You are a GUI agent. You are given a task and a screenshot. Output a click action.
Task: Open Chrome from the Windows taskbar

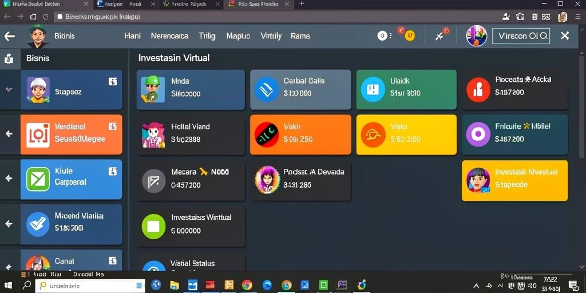(247, 285)
